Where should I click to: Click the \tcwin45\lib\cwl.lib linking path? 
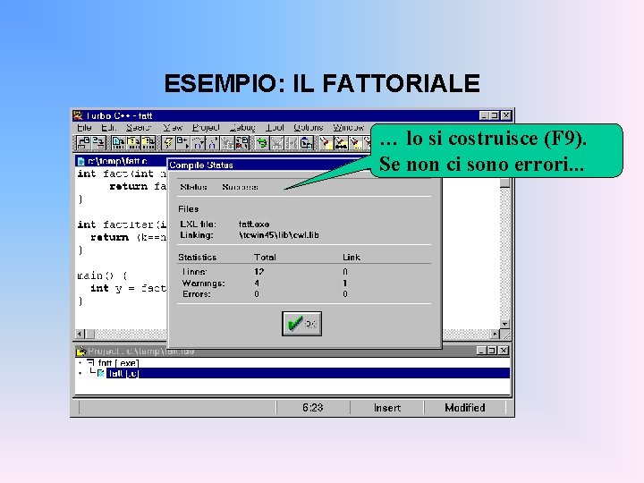[x=279, y=235]
